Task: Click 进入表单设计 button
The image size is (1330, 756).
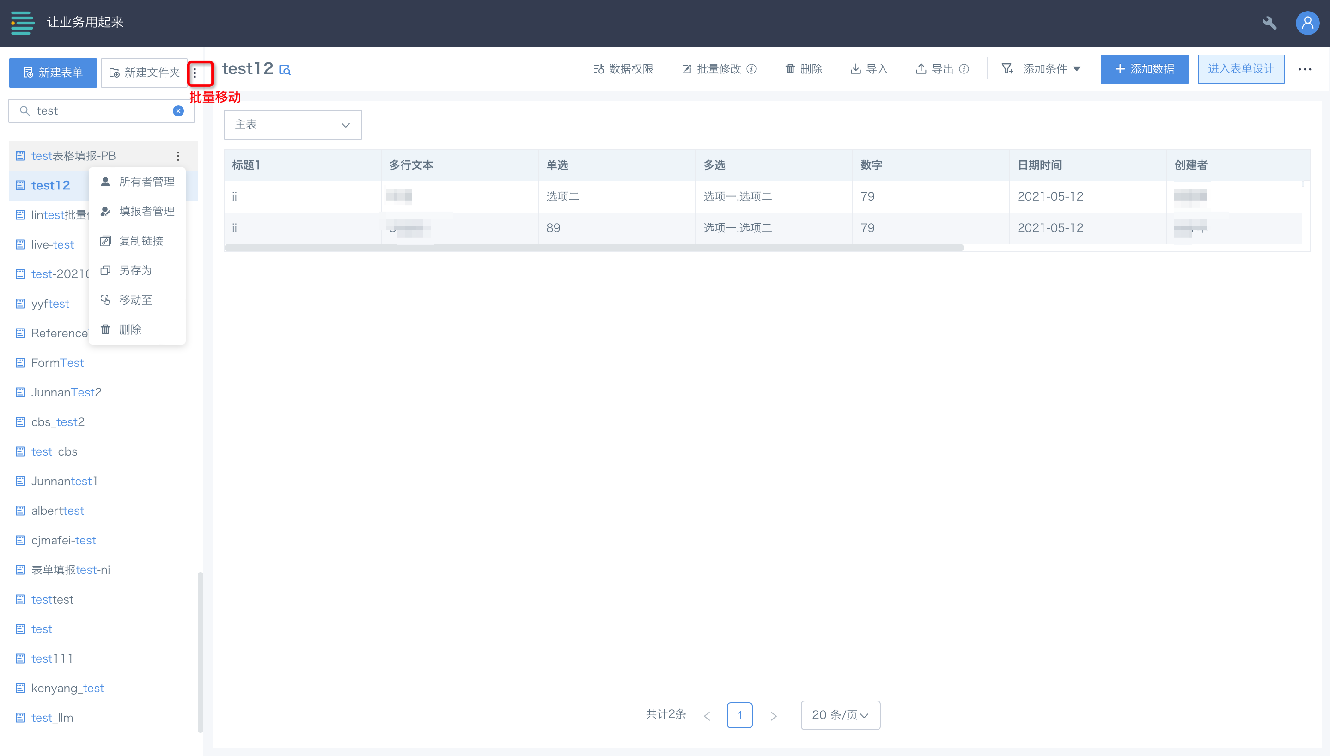Action: point(1240,69)
